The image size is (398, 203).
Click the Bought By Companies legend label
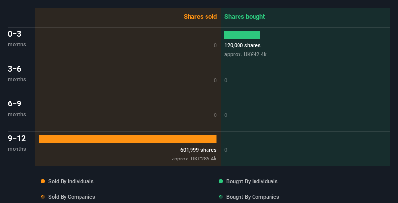253,197
